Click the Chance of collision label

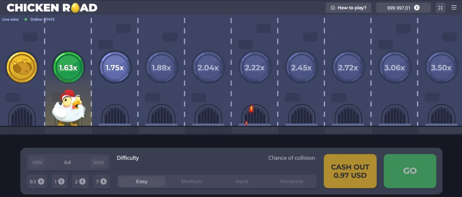(x=291, y=158)
